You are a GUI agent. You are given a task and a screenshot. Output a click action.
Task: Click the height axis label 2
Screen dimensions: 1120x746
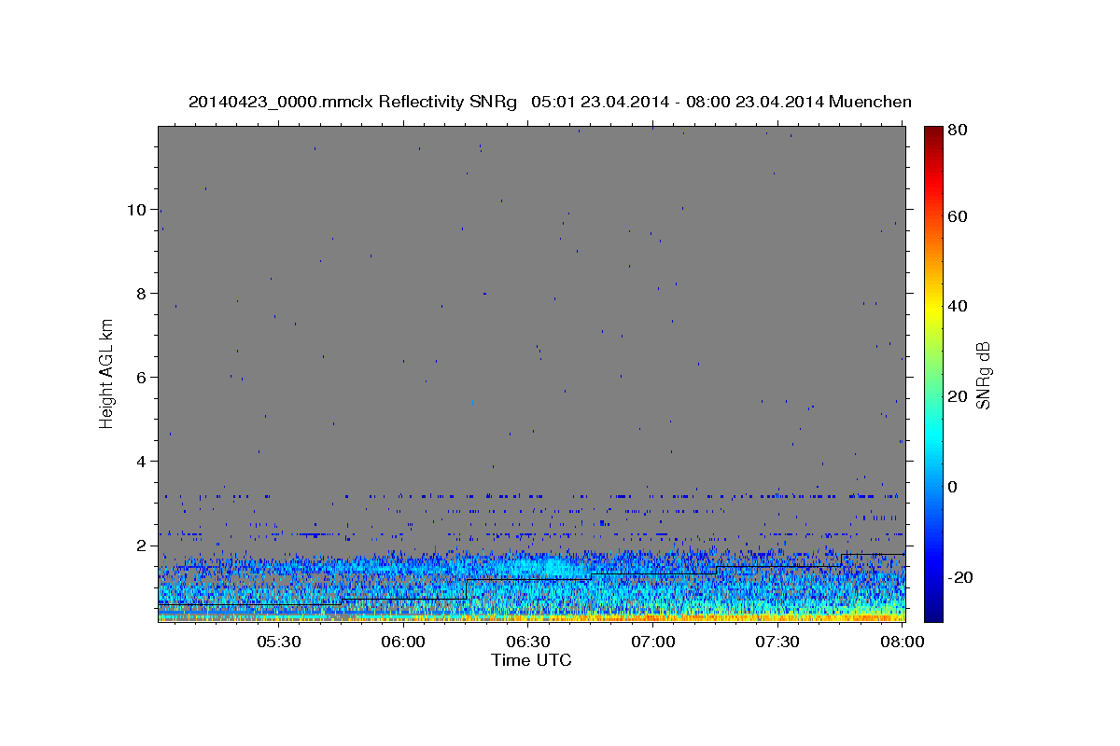(x=141, y=546)
